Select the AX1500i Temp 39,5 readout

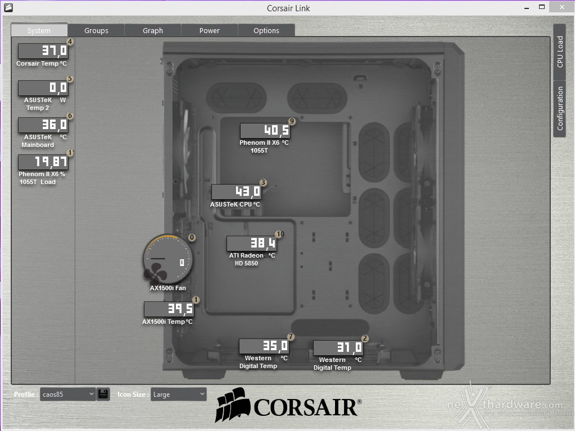169,309
